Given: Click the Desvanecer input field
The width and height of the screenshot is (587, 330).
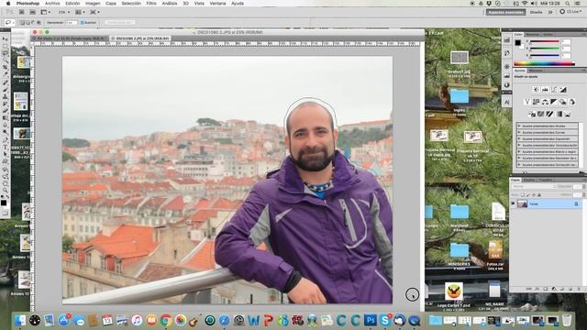Looking at the screenshot, I should point(72,22).
